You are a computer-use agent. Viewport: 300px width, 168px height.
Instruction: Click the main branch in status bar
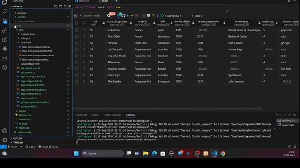coord(13,147)
